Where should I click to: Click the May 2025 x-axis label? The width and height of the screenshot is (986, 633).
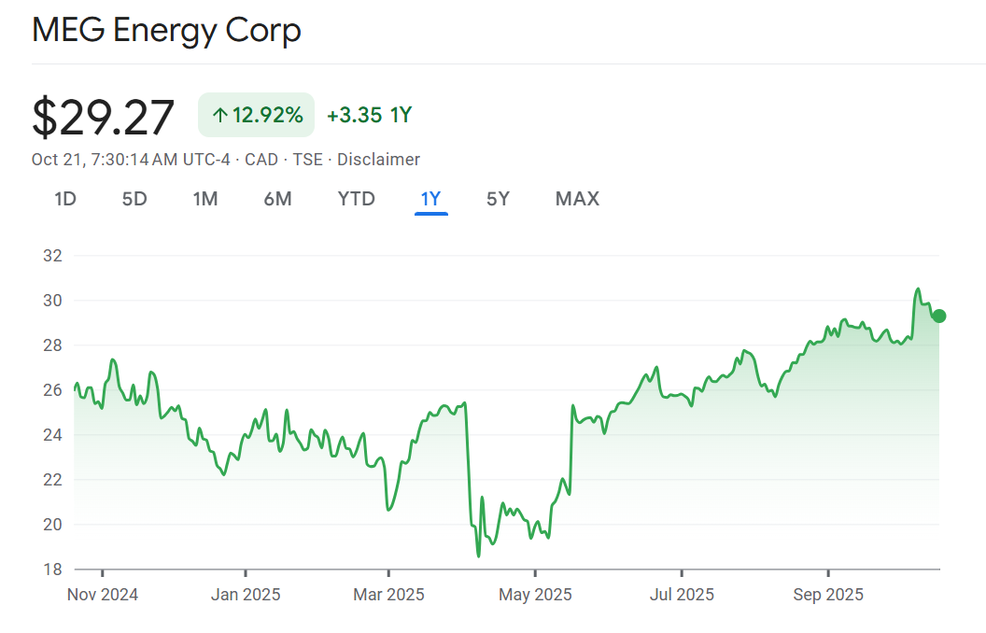click(x=536, y=595)
